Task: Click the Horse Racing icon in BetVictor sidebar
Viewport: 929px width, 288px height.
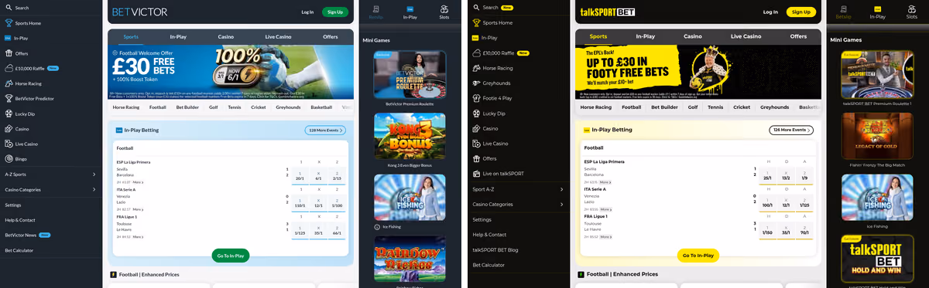Action: pyautogui.click(x=8, y=83)
